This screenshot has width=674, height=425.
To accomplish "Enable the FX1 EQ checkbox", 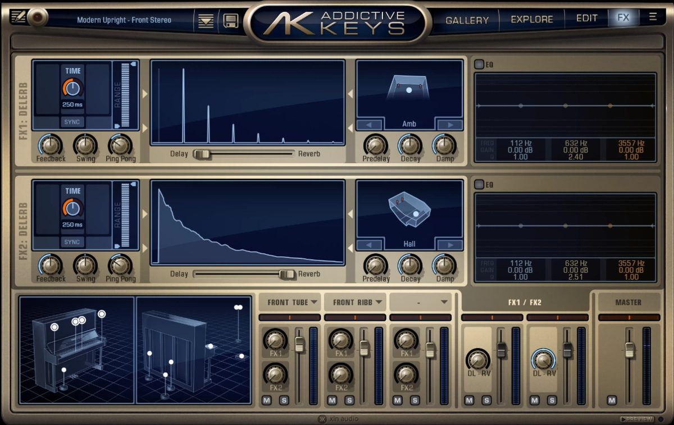I will click(479, 65).
